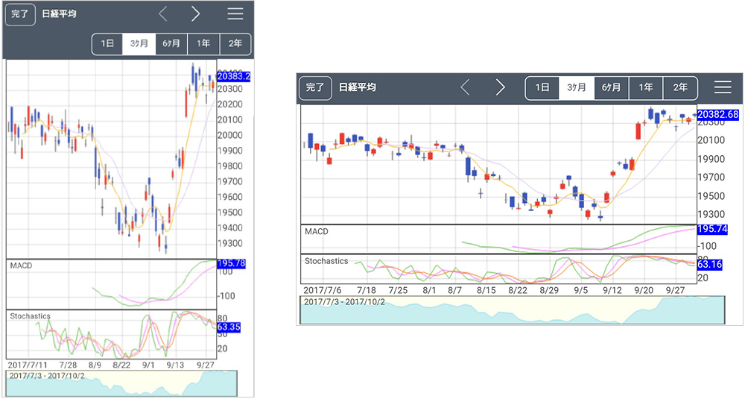This screenshot has width=745, height=399.
Task: Switch to 2年 period in landscape chart
Action: [x=680, y=88]
